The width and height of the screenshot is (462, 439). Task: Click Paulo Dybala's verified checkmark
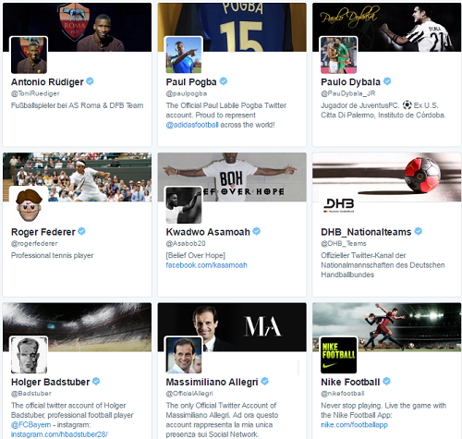point(387,81)
